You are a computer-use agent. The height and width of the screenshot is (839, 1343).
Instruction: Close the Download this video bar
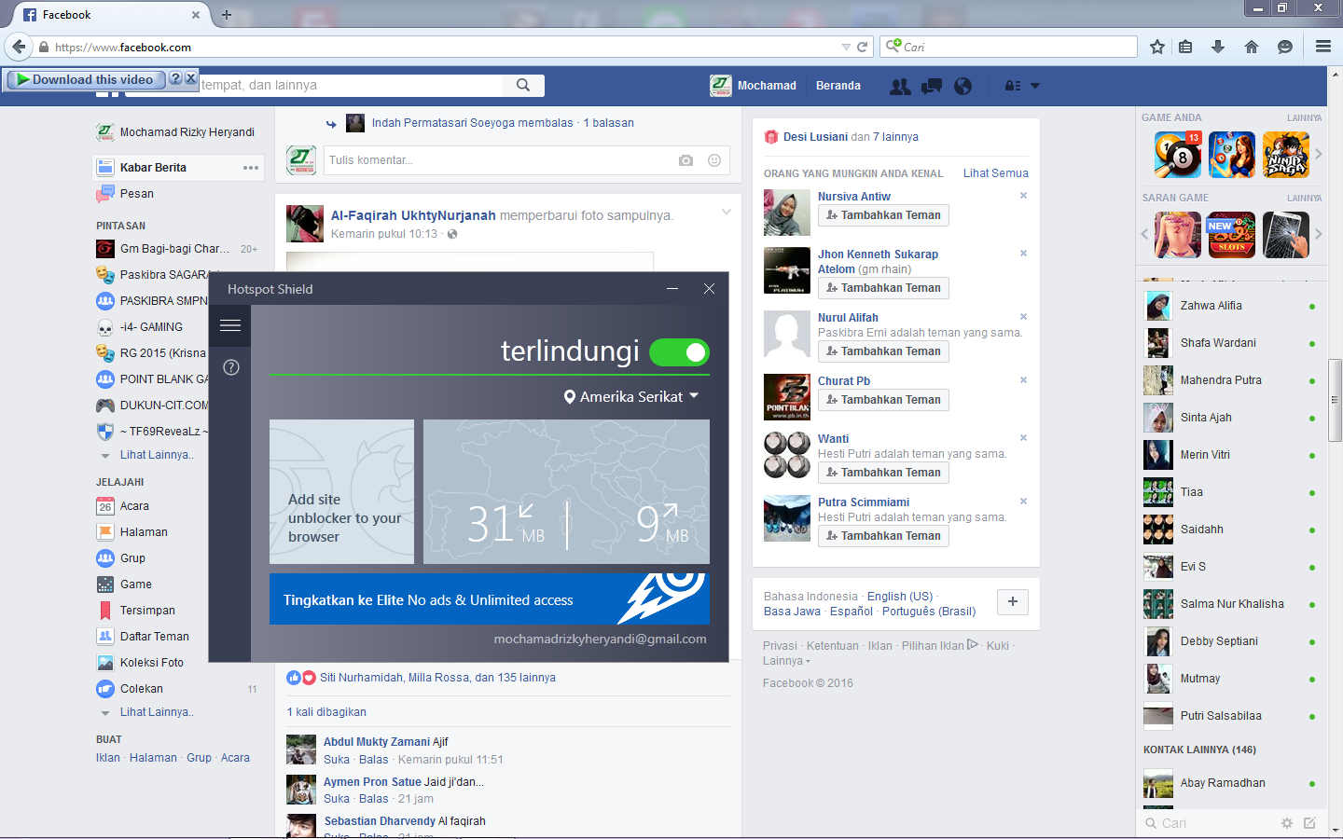tap(190, 79)
